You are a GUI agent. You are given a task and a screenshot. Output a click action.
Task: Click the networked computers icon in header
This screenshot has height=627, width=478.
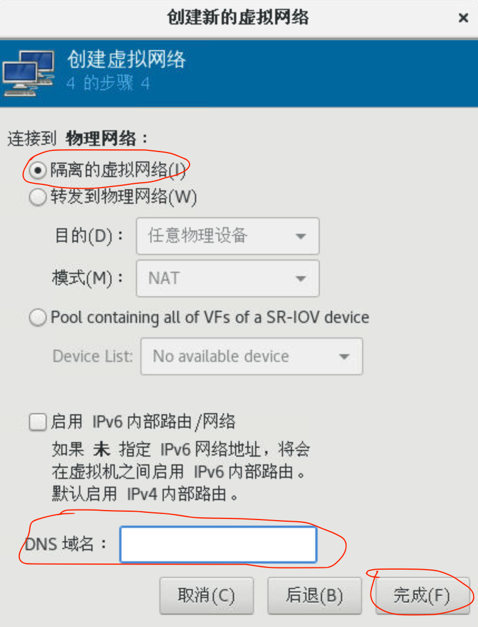[x=29, y=73]
